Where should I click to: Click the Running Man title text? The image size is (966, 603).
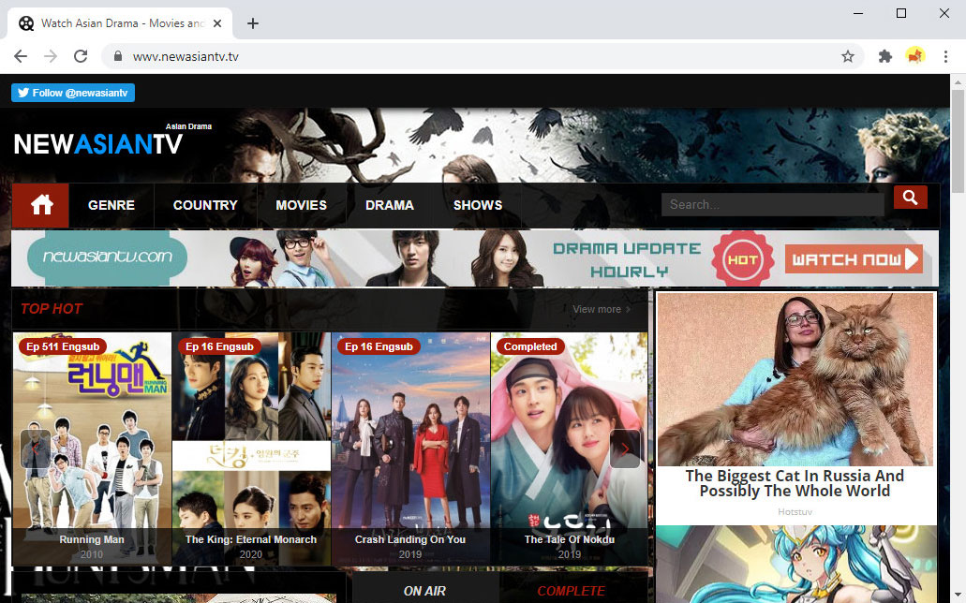pos(92,539)
